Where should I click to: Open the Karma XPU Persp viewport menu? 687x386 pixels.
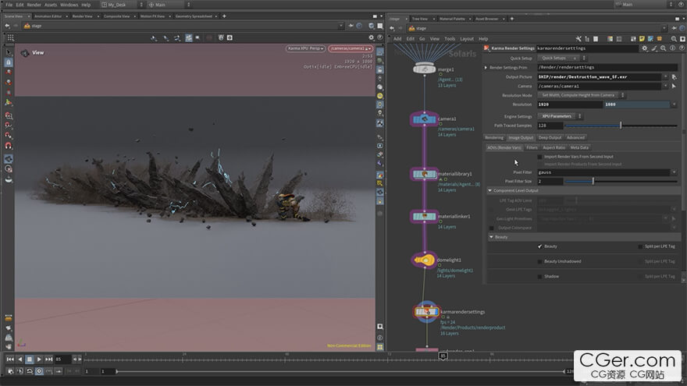[x=305, y=48]
